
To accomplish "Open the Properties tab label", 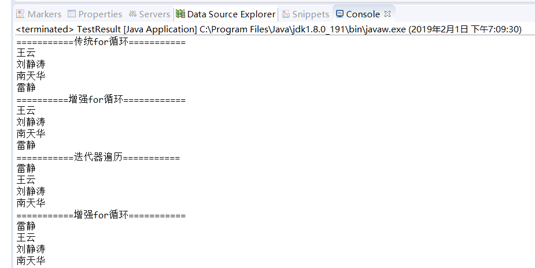I will tap(100, 14).
